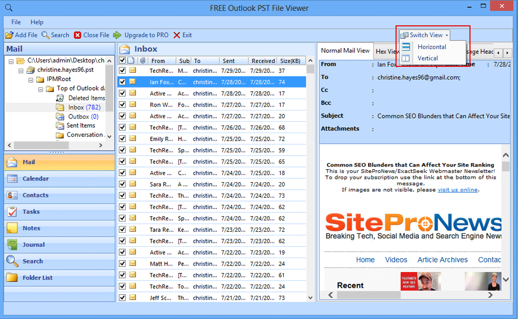Open the Search pane magnifier icon

(x=12, y=261)
